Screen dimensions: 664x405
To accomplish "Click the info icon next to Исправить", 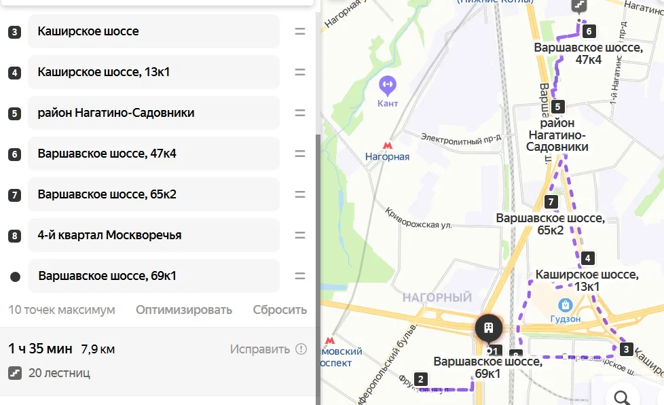I will [x=301, y=349].
